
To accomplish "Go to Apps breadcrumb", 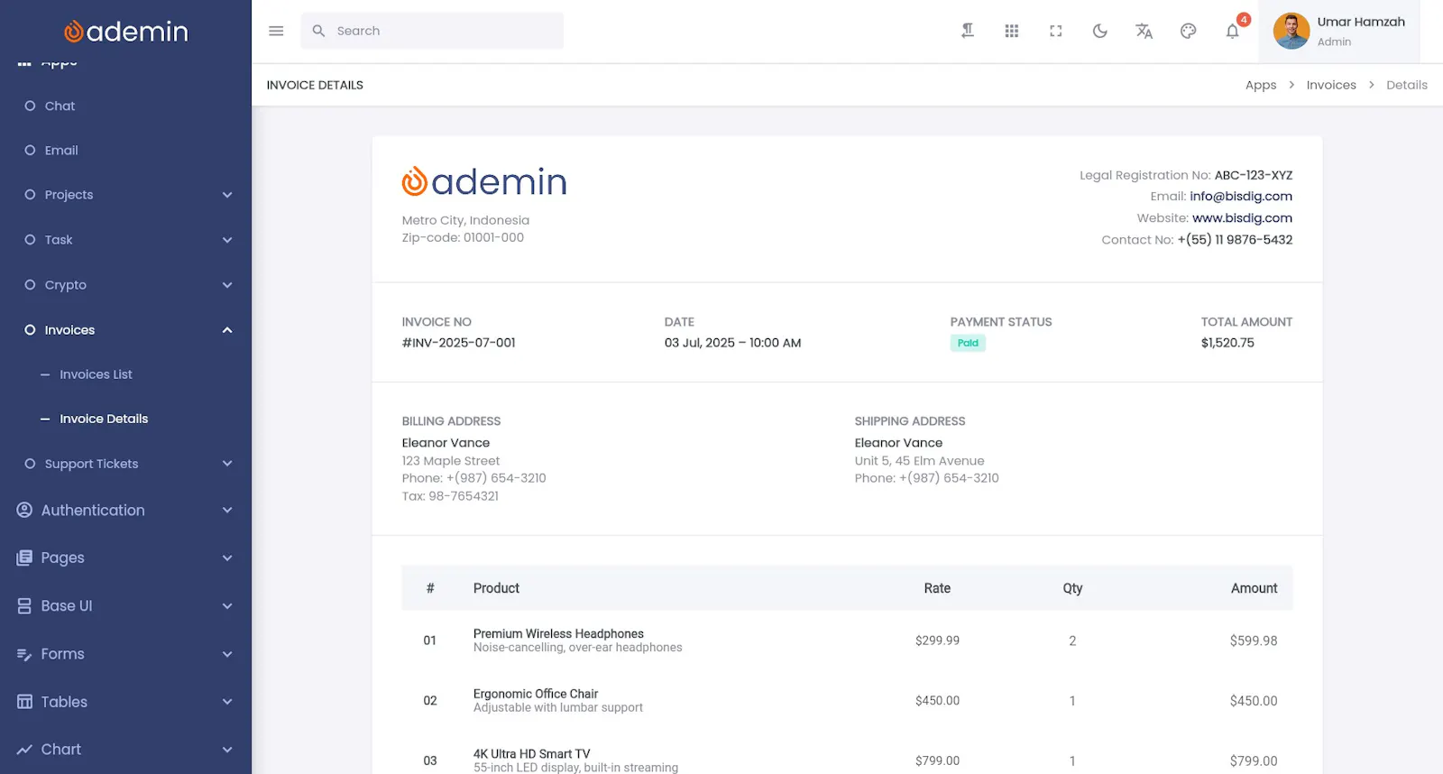I will click(x=1261, y=85).
